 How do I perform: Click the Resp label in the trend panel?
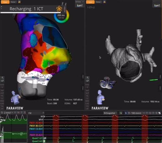(x=3, y=120)
